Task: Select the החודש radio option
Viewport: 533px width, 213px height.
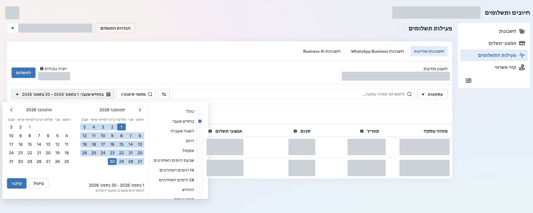Action: (x=200, y=190)
